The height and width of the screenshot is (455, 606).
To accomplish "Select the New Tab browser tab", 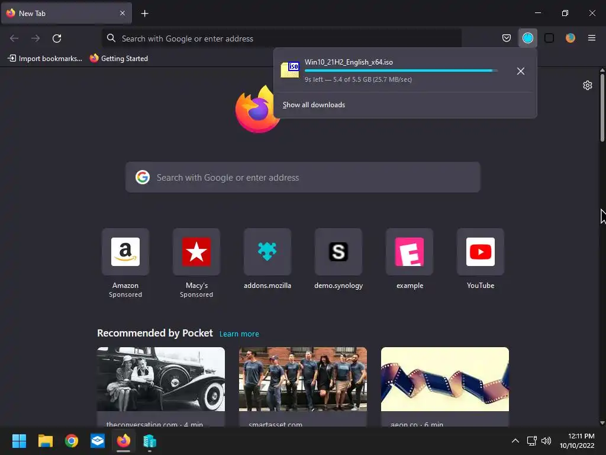I will coord(66,13).
